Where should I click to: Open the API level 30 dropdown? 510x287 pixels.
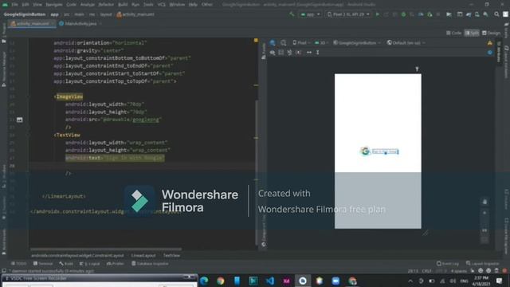[321, 42]
